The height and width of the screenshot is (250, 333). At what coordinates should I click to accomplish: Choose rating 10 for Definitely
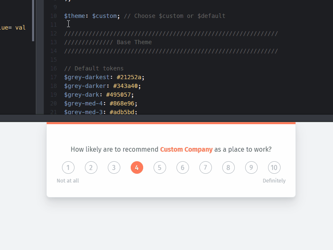(274, 167)
